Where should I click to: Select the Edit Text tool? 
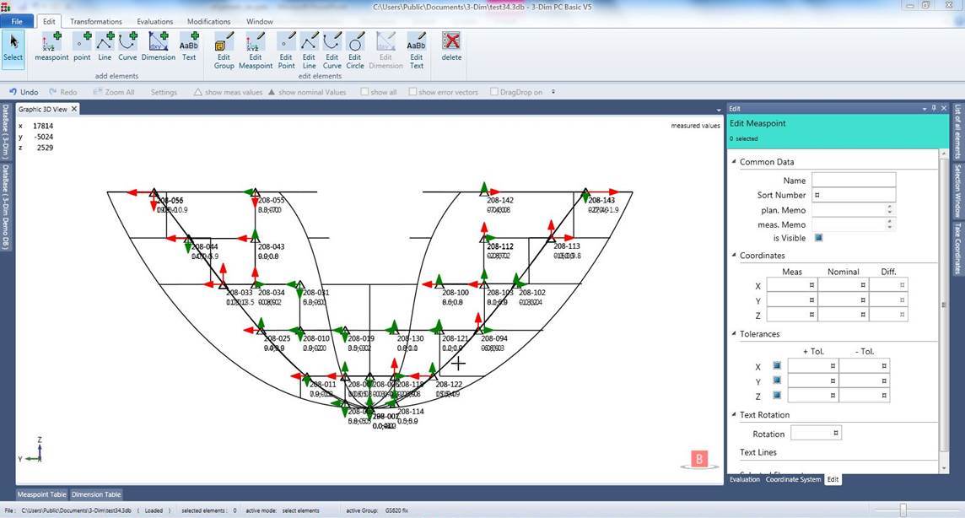pyautogui.click(x=416, y=50)
